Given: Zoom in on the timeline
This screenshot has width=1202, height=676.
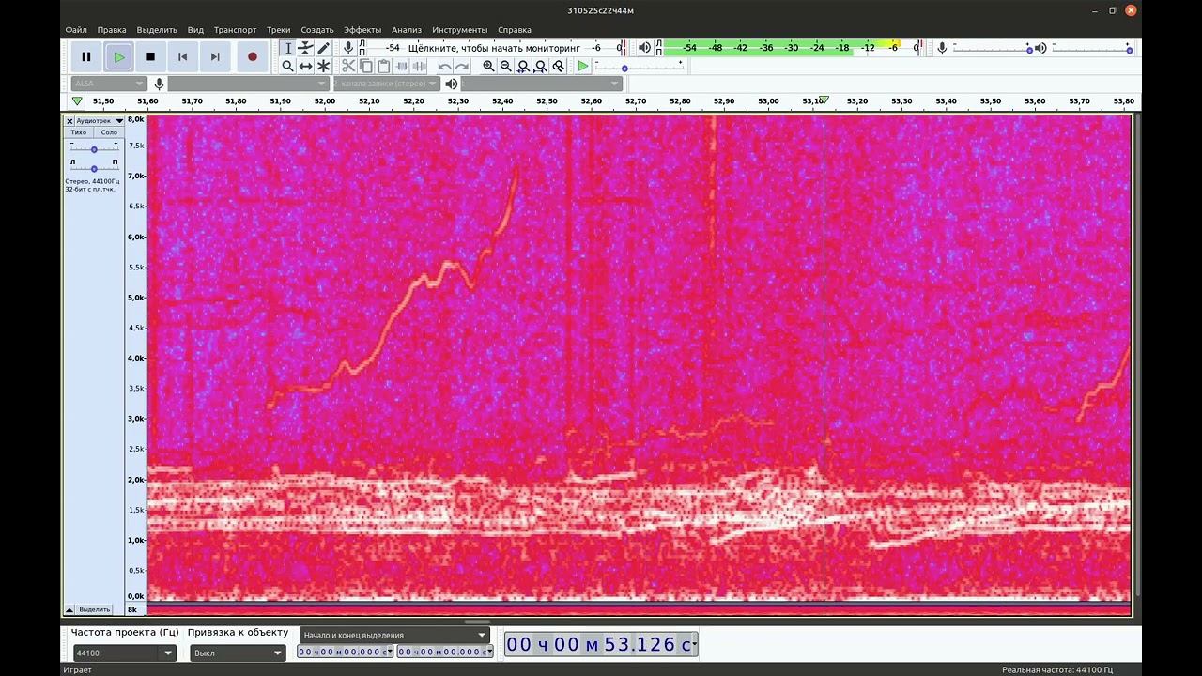Looking at the screenshot, I should (488, 66).
